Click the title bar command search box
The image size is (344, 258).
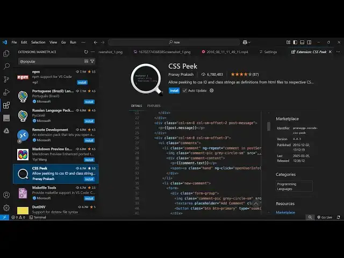click(x=174, y=42)
